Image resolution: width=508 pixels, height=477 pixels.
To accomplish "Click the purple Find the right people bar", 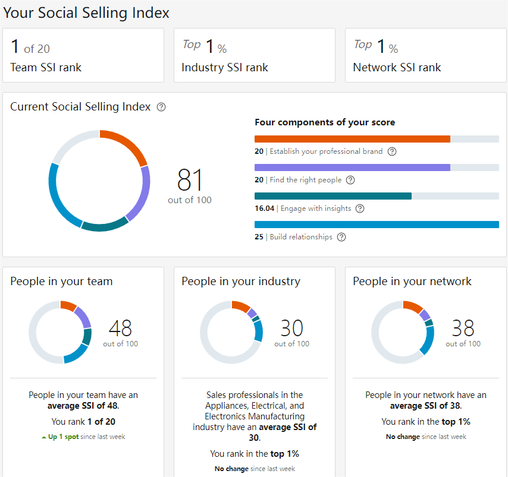I will pos(352,168).
